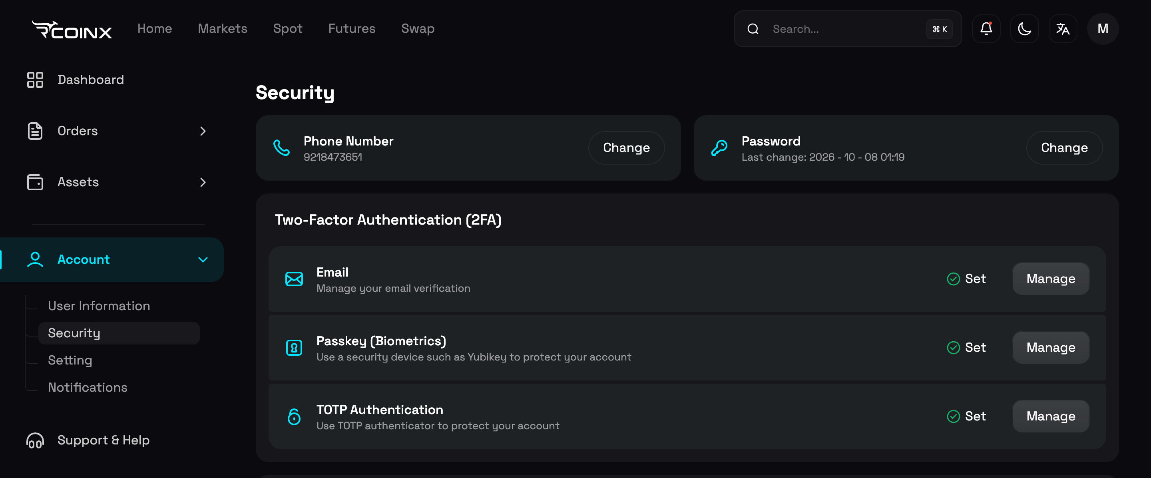This screenshot has width=1151, height=478.
Task: Select Notifications submenu item
Action: tap(88, 387)
